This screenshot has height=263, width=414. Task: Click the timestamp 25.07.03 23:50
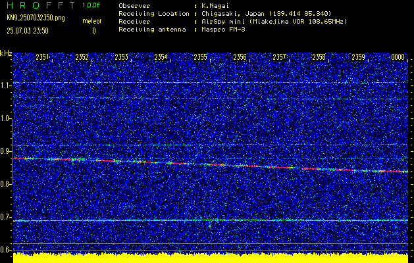coord(28,31)
